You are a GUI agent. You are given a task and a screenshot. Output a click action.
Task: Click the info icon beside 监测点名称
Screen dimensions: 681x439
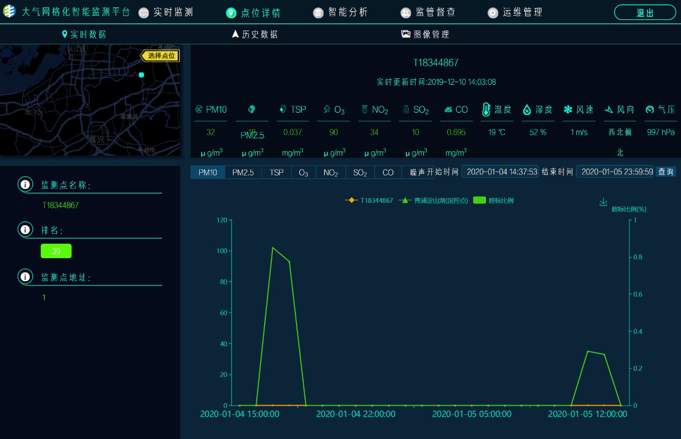click(25, 185)
